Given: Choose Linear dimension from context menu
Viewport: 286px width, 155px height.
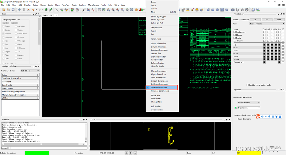Looking at the screenshot, I should [159, 44].
